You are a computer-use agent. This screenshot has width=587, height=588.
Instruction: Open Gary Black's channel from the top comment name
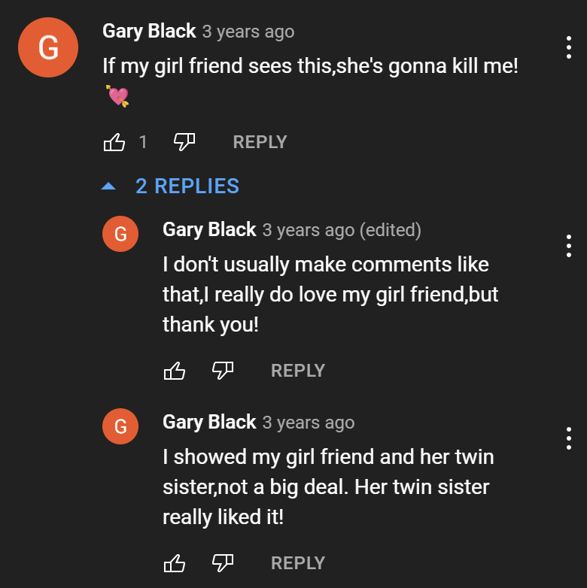(x=149, y=31)
